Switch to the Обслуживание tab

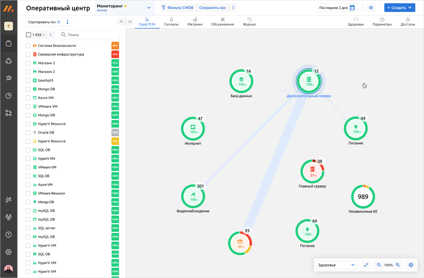click(x=223, y=22)
